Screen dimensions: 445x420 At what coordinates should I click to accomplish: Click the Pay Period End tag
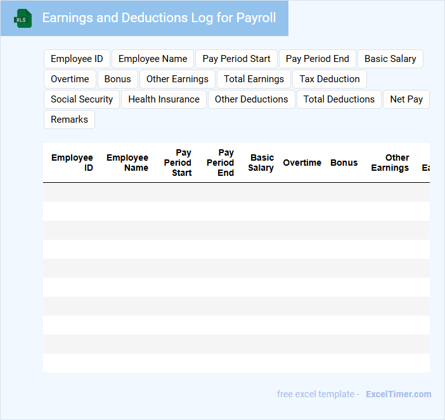tap(317, 59)
